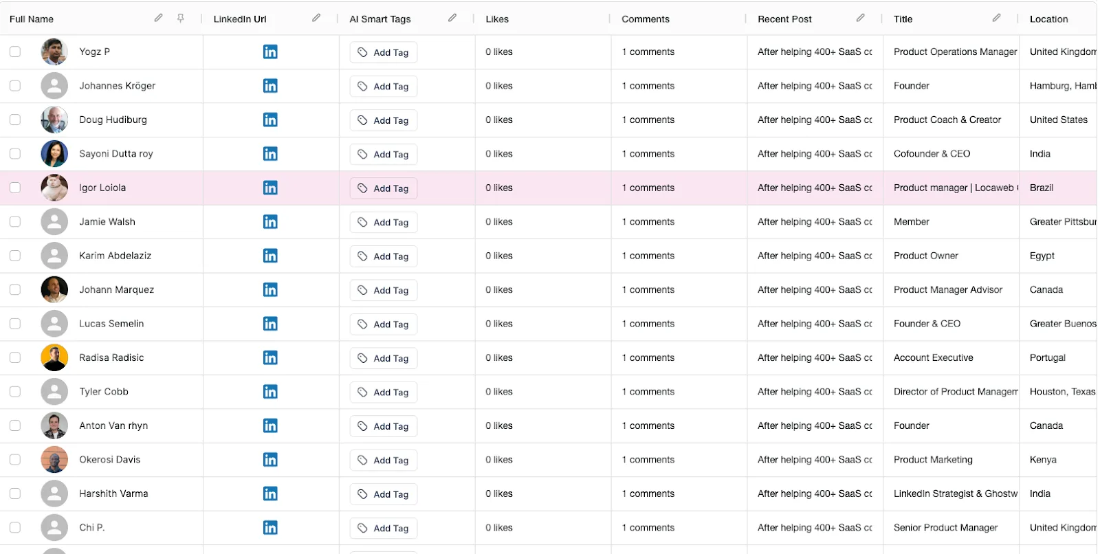The width and height of the screenshot is (1100, 554).
Task: Click the Location column header
Action: click(1049, 19)
